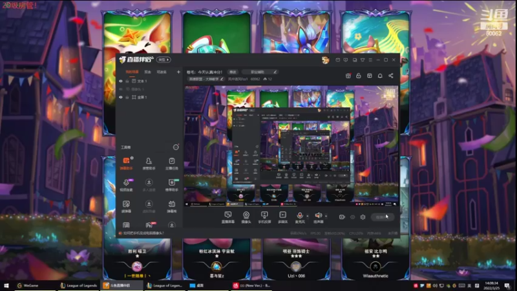Screen dimensions: 517x291
Task: Open the message bubble icon in title bar
Action: (x=346, y=60)
